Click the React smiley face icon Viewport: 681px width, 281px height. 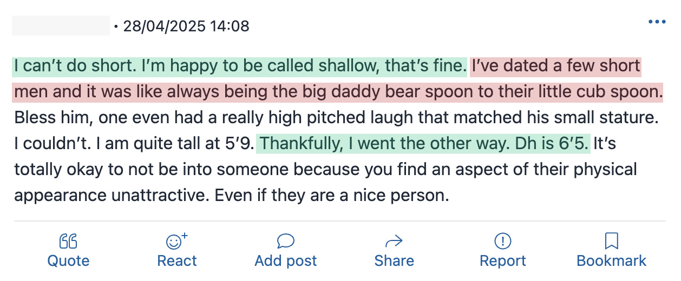coord(177,241)
